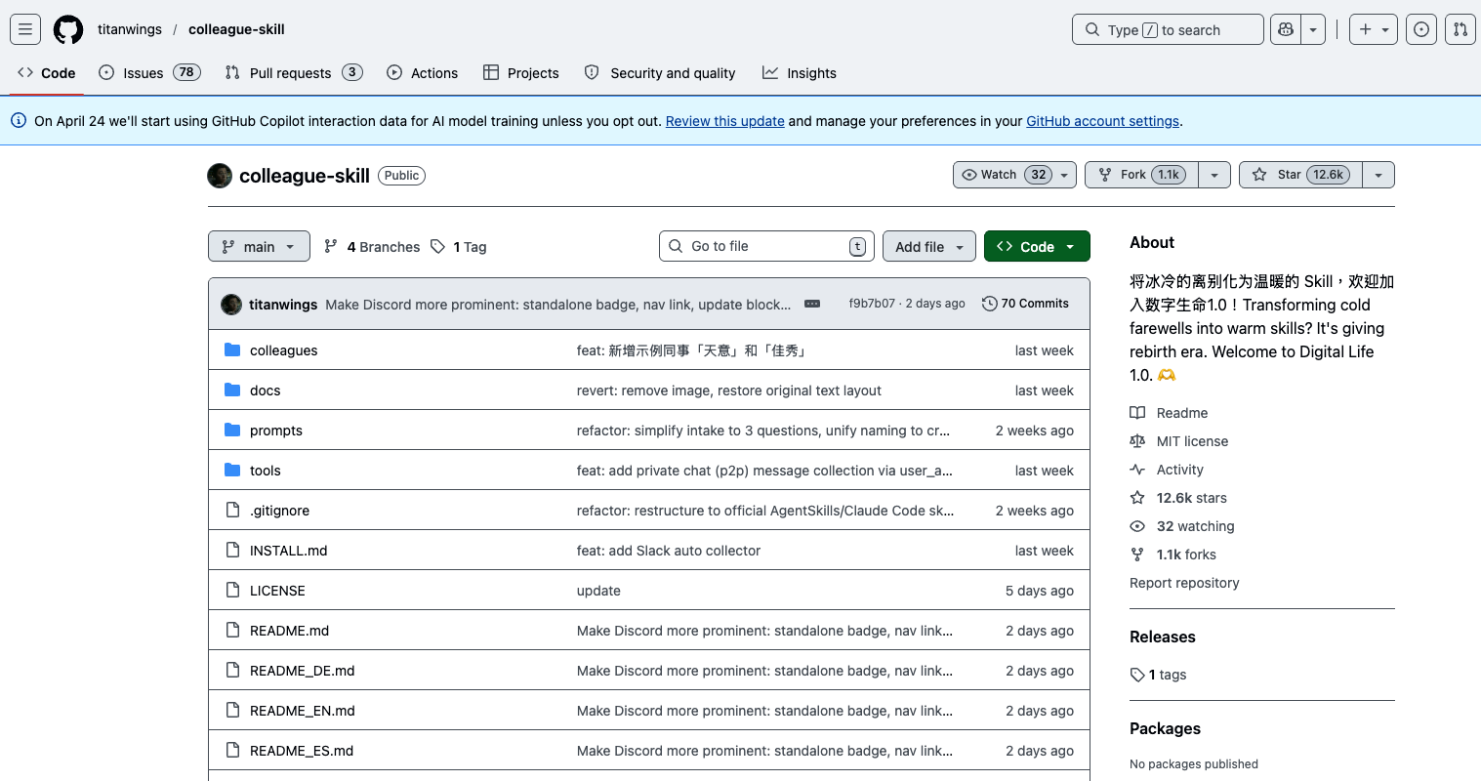This screenshot has height=781, width=1481.
Task: Open the prompts folder
Action: pos(276,431)
